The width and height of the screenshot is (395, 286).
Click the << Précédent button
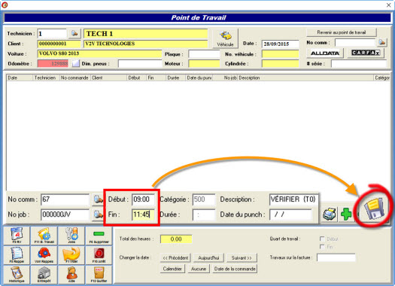click(175, 258)
